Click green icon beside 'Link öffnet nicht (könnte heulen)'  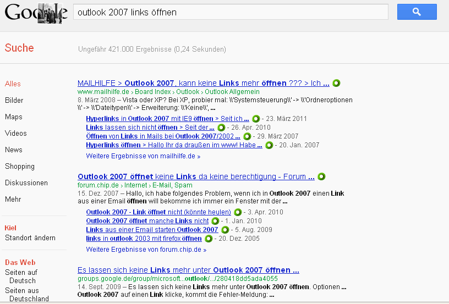[238, 212]
